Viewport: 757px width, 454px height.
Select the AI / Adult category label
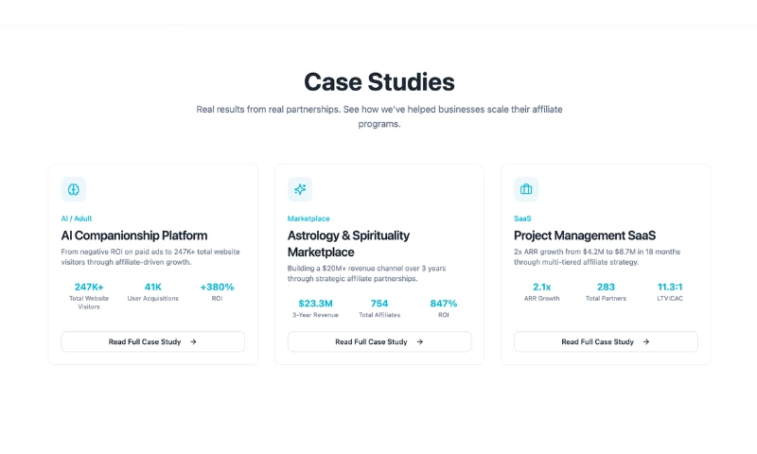point(77,218)
